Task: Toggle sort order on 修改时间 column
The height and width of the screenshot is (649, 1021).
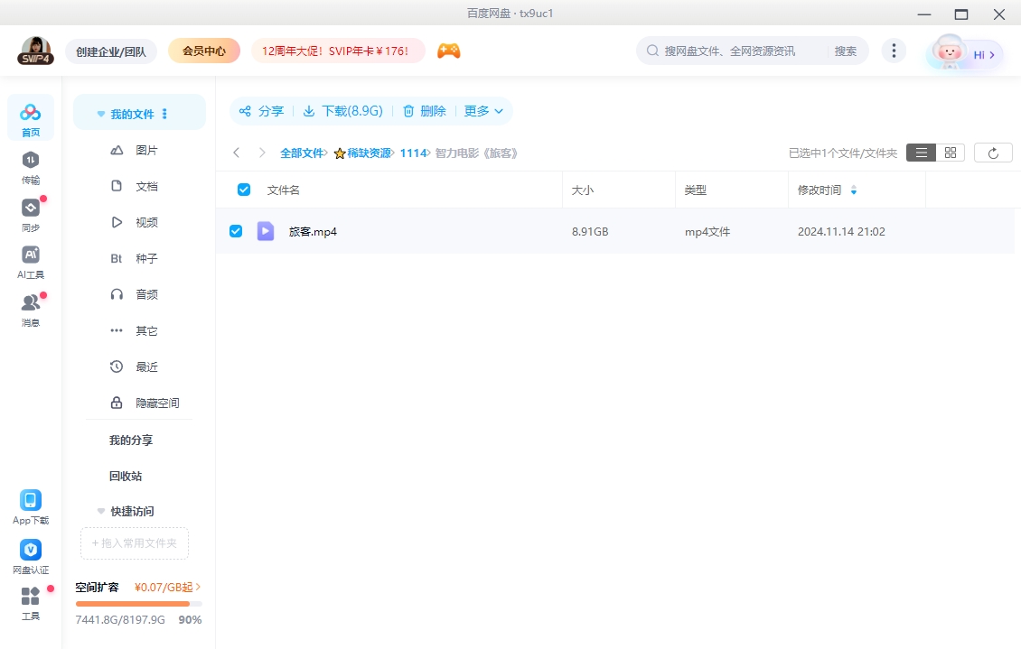Action: (x=856, y=190)
